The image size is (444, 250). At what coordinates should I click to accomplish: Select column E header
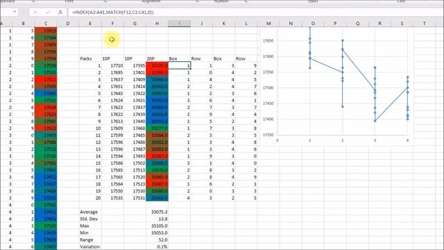click(x=90, y=24)
